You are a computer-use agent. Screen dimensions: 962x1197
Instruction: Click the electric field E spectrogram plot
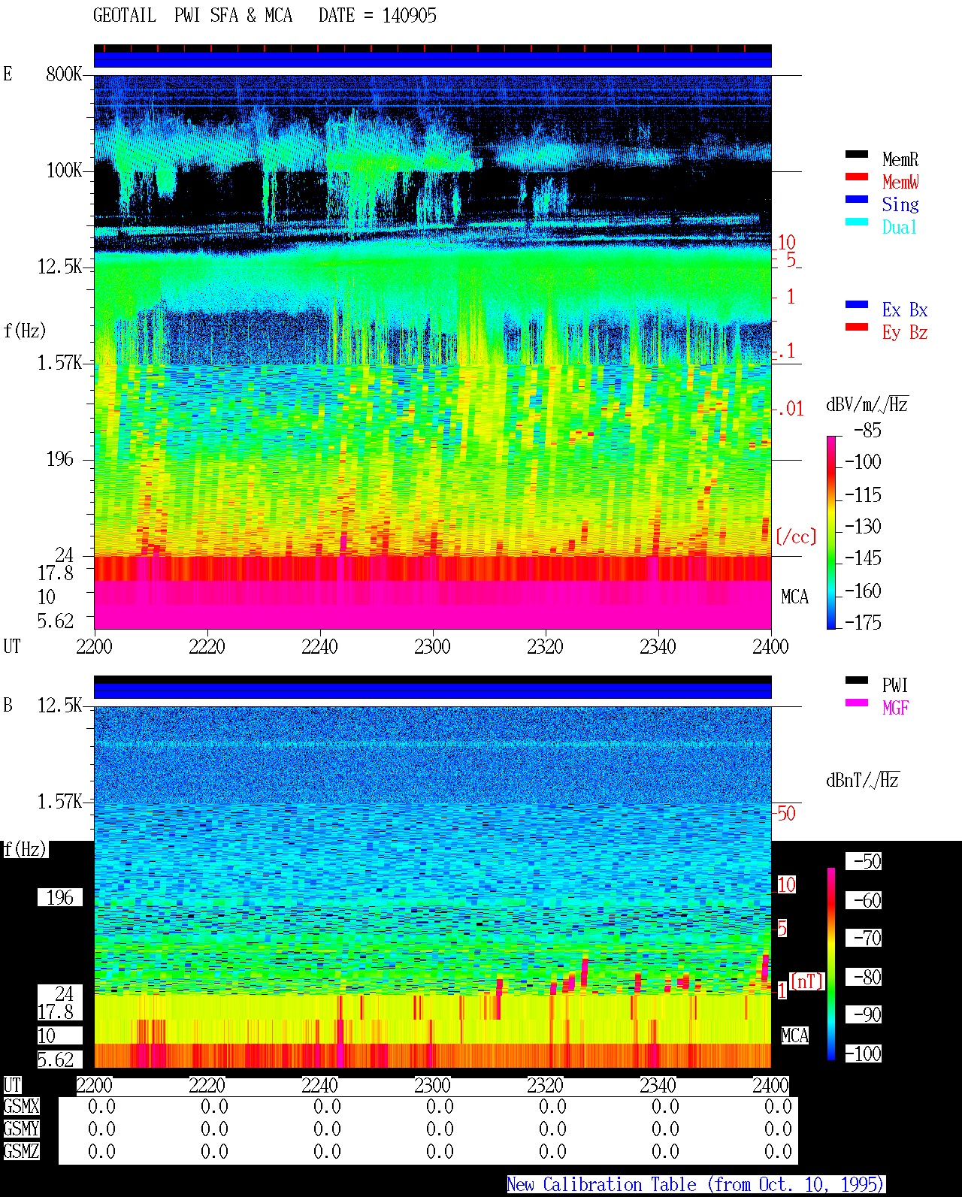pos(432,352)
